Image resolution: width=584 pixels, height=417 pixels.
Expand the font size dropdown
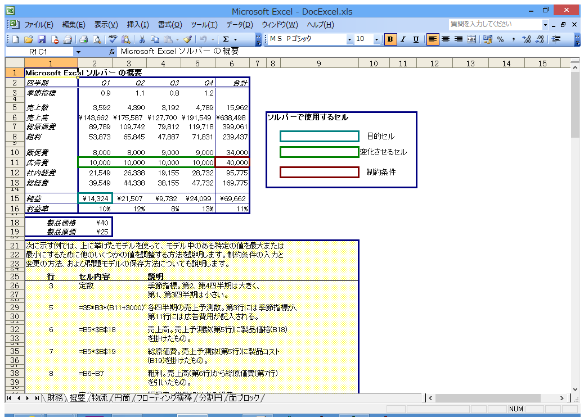point(376,39)
